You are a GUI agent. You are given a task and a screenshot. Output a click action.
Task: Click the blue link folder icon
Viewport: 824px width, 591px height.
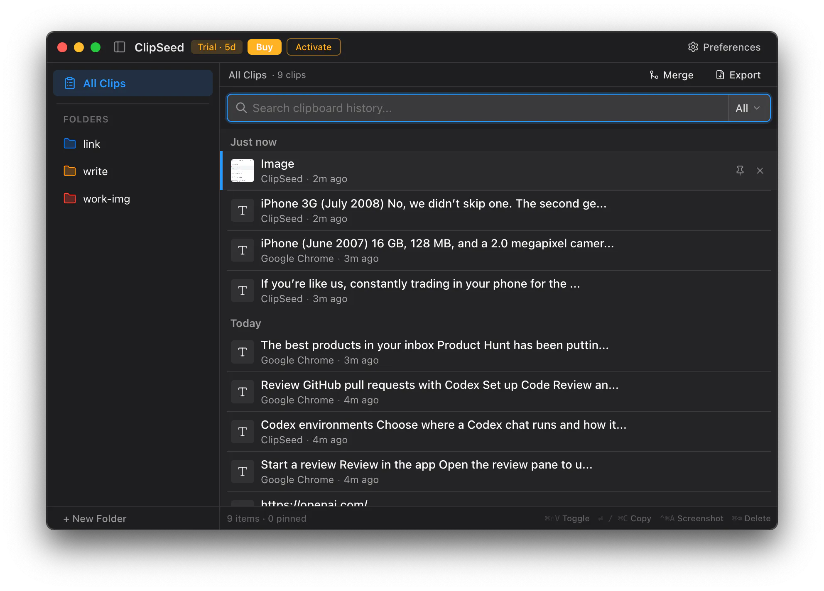point(70,144)
